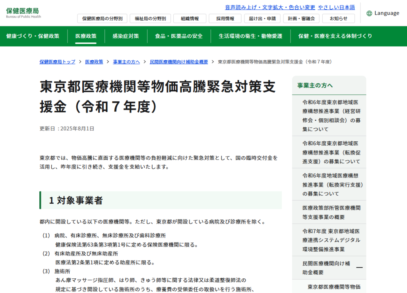Click the (3) 施術所 list item
407x293 pixels.
coord(56,271)
